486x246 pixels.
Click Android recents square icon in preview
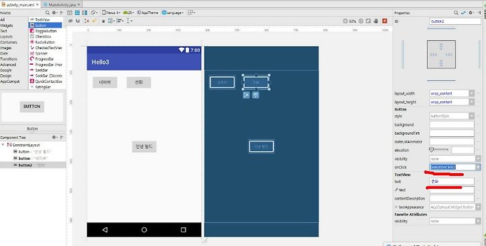(x=184, y=230)
